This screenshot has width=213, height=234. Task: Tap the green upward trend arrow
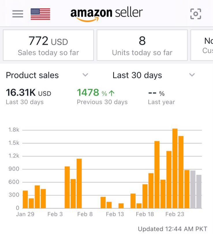click(x=112, y=93)
